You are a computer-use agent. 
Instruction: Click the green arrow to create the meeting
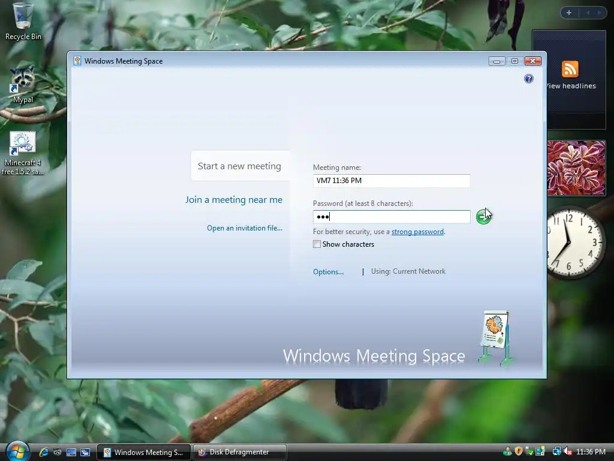(x=483, y=217)
